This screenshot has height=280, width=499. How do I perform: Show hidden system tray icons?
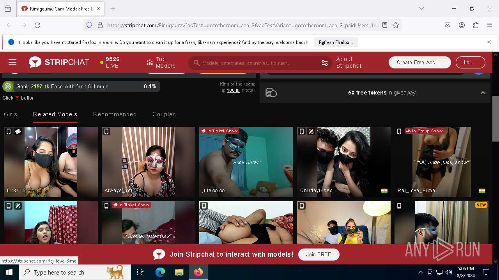421,272
